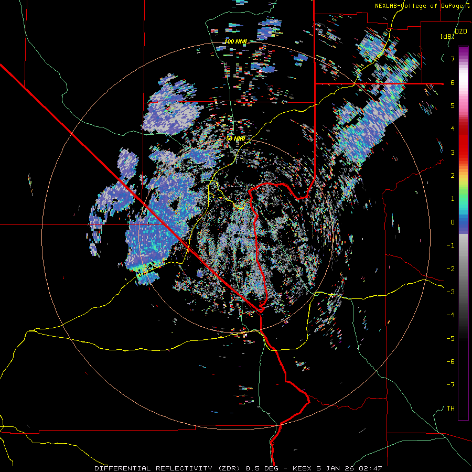Click the "-1" value on the scale

click(450, 245)
